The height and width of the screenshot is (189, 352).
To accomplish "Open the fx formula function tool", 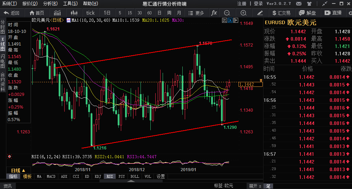I will point(214,13).
